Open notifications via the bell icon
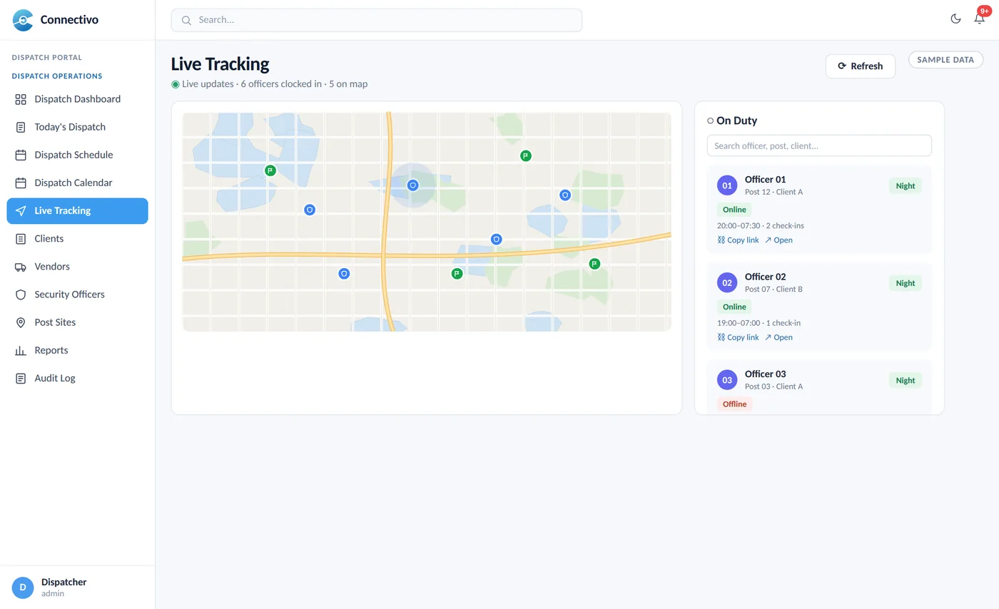999x609 pixels. pos(979,19)
